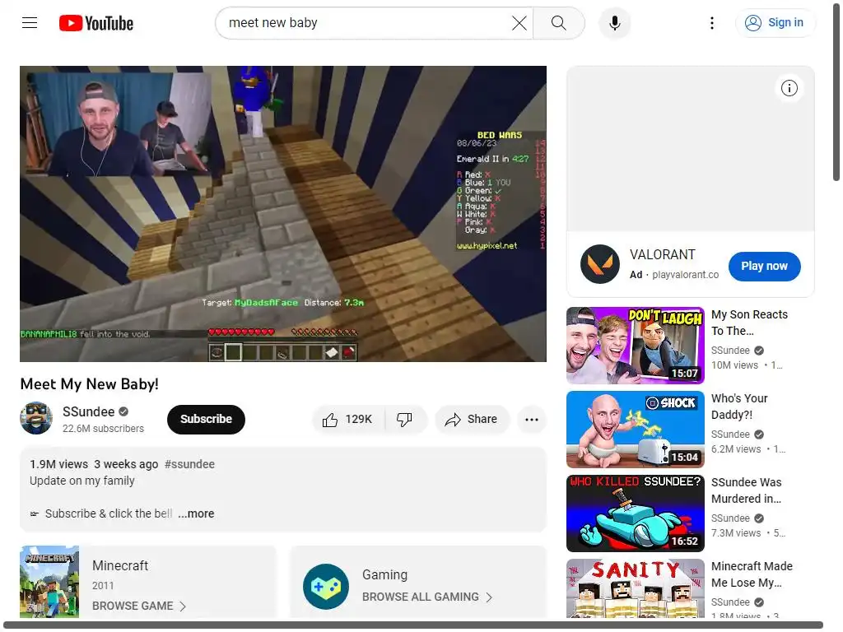Click the video player to pause
Viewport: 843px width, 632px height.
pos(283,214)
